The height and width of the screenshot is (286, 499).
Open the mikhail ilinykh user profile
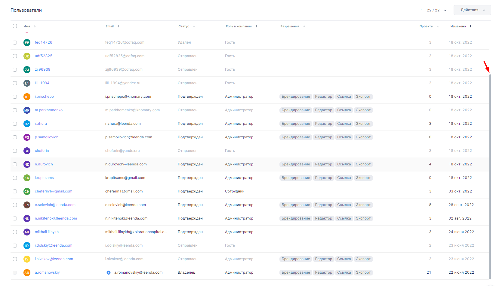[x=47, y=232]
